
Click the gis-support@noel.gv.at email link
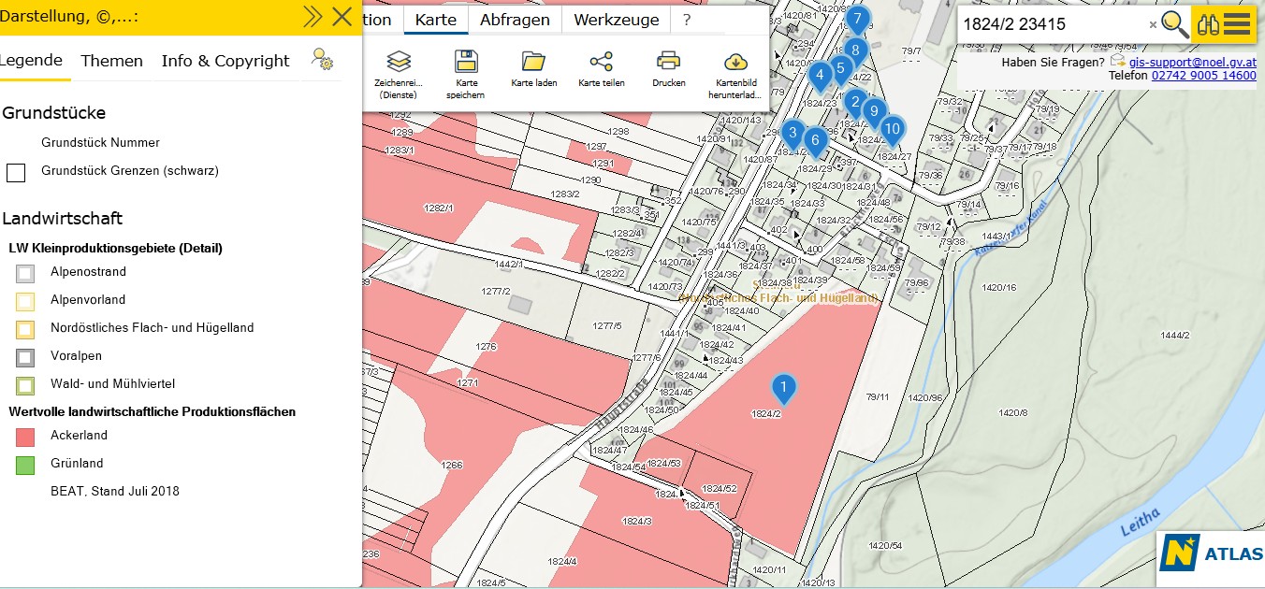[x=1192, y=62]
